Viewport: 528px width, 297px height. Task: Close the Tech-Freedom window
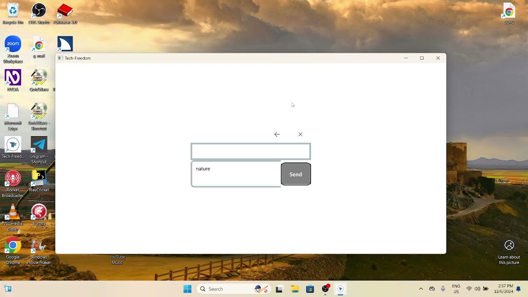(438, 58)
